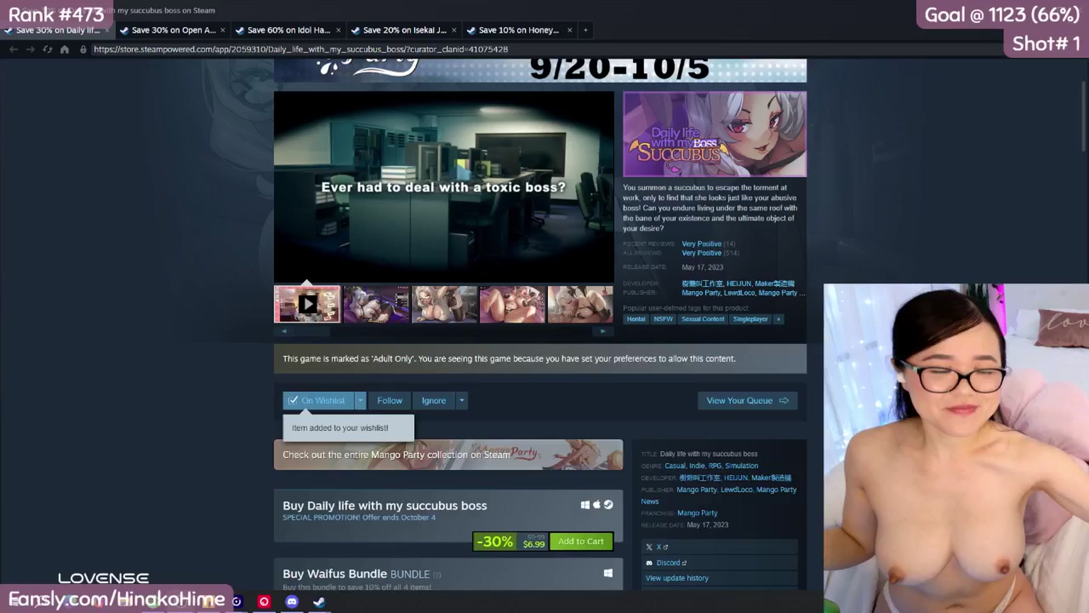The image size is (1089, 613).
Task: Click the Hentai tag
Action: pyautogui.click(x=636, y=319)
